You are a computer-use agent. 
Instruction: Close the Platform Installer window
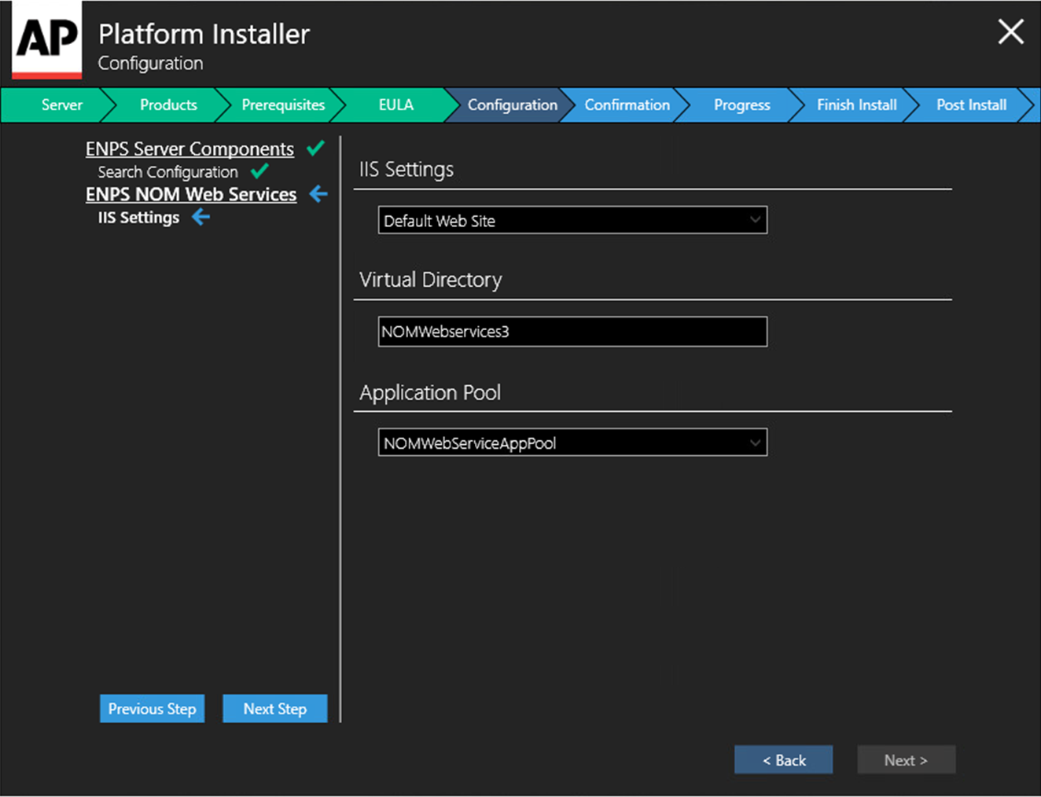pyautogui.click(x=1010, y=32)
